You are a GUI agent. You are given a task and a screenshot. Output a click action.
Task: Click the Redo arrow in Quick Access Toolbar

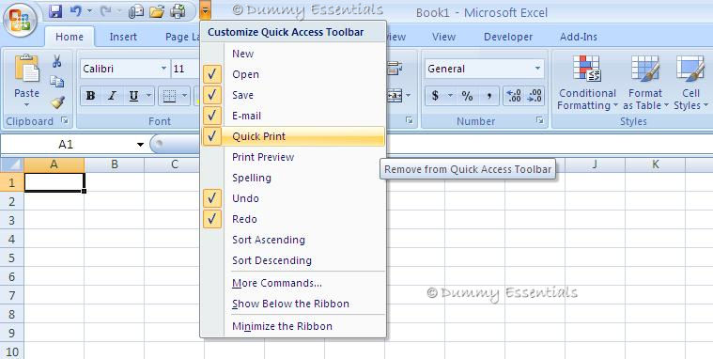pyautogui.click(x=106, y=11)
